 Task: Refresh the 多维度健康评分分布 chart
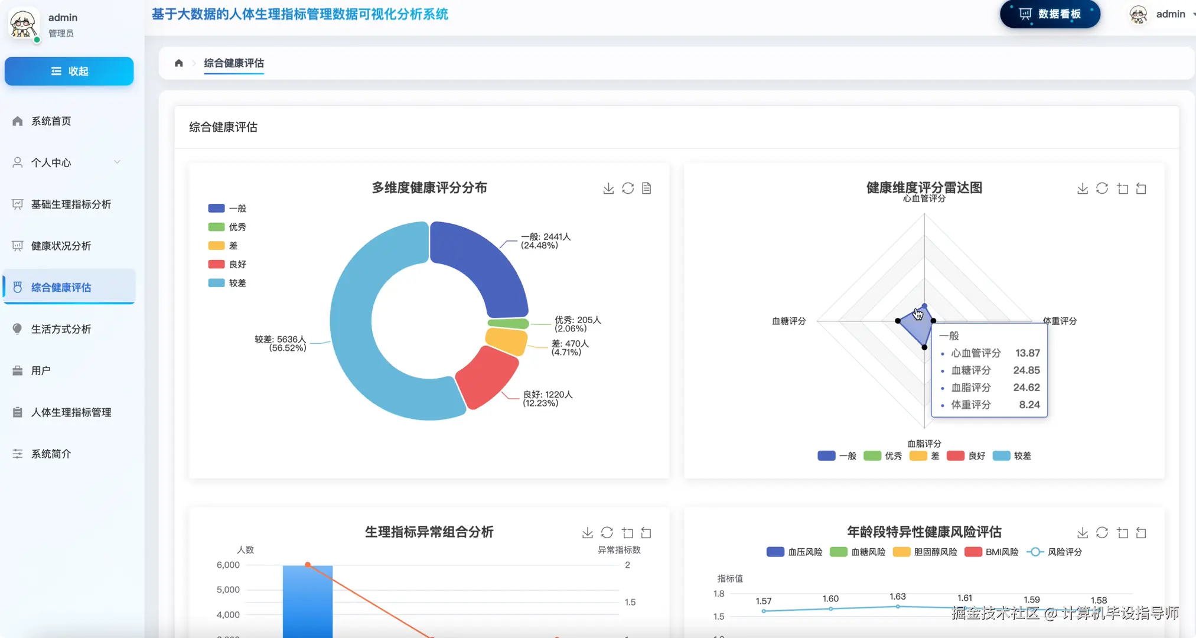point(628,188)
